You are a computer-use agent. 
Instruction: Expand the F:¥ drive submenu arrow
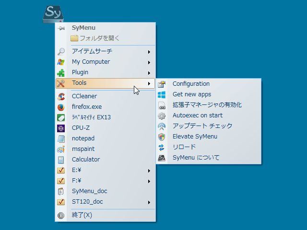(149, 182)
